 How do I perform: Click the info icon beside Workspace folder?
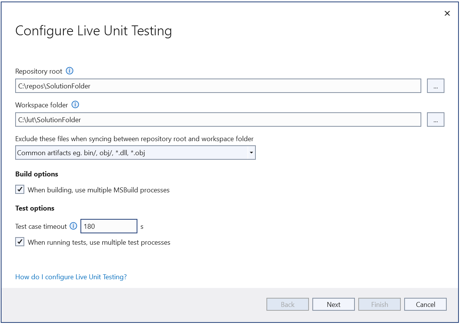tap(75, 105)
